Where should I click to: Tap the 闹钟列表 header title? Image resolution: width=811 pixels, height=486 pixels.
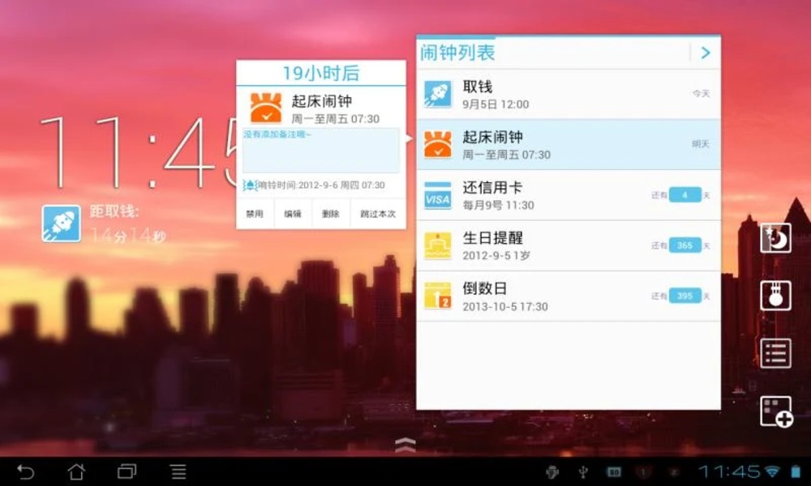point(457,53)
